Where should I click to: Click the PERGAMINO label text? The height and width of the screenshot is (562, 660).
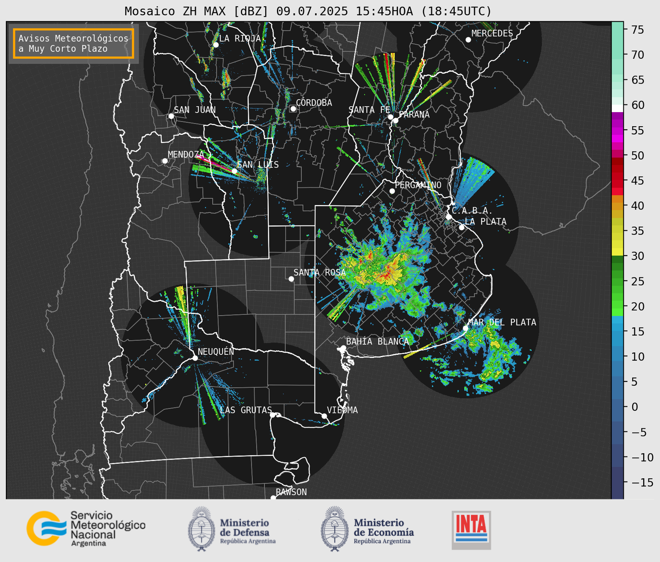pos(418,185)
